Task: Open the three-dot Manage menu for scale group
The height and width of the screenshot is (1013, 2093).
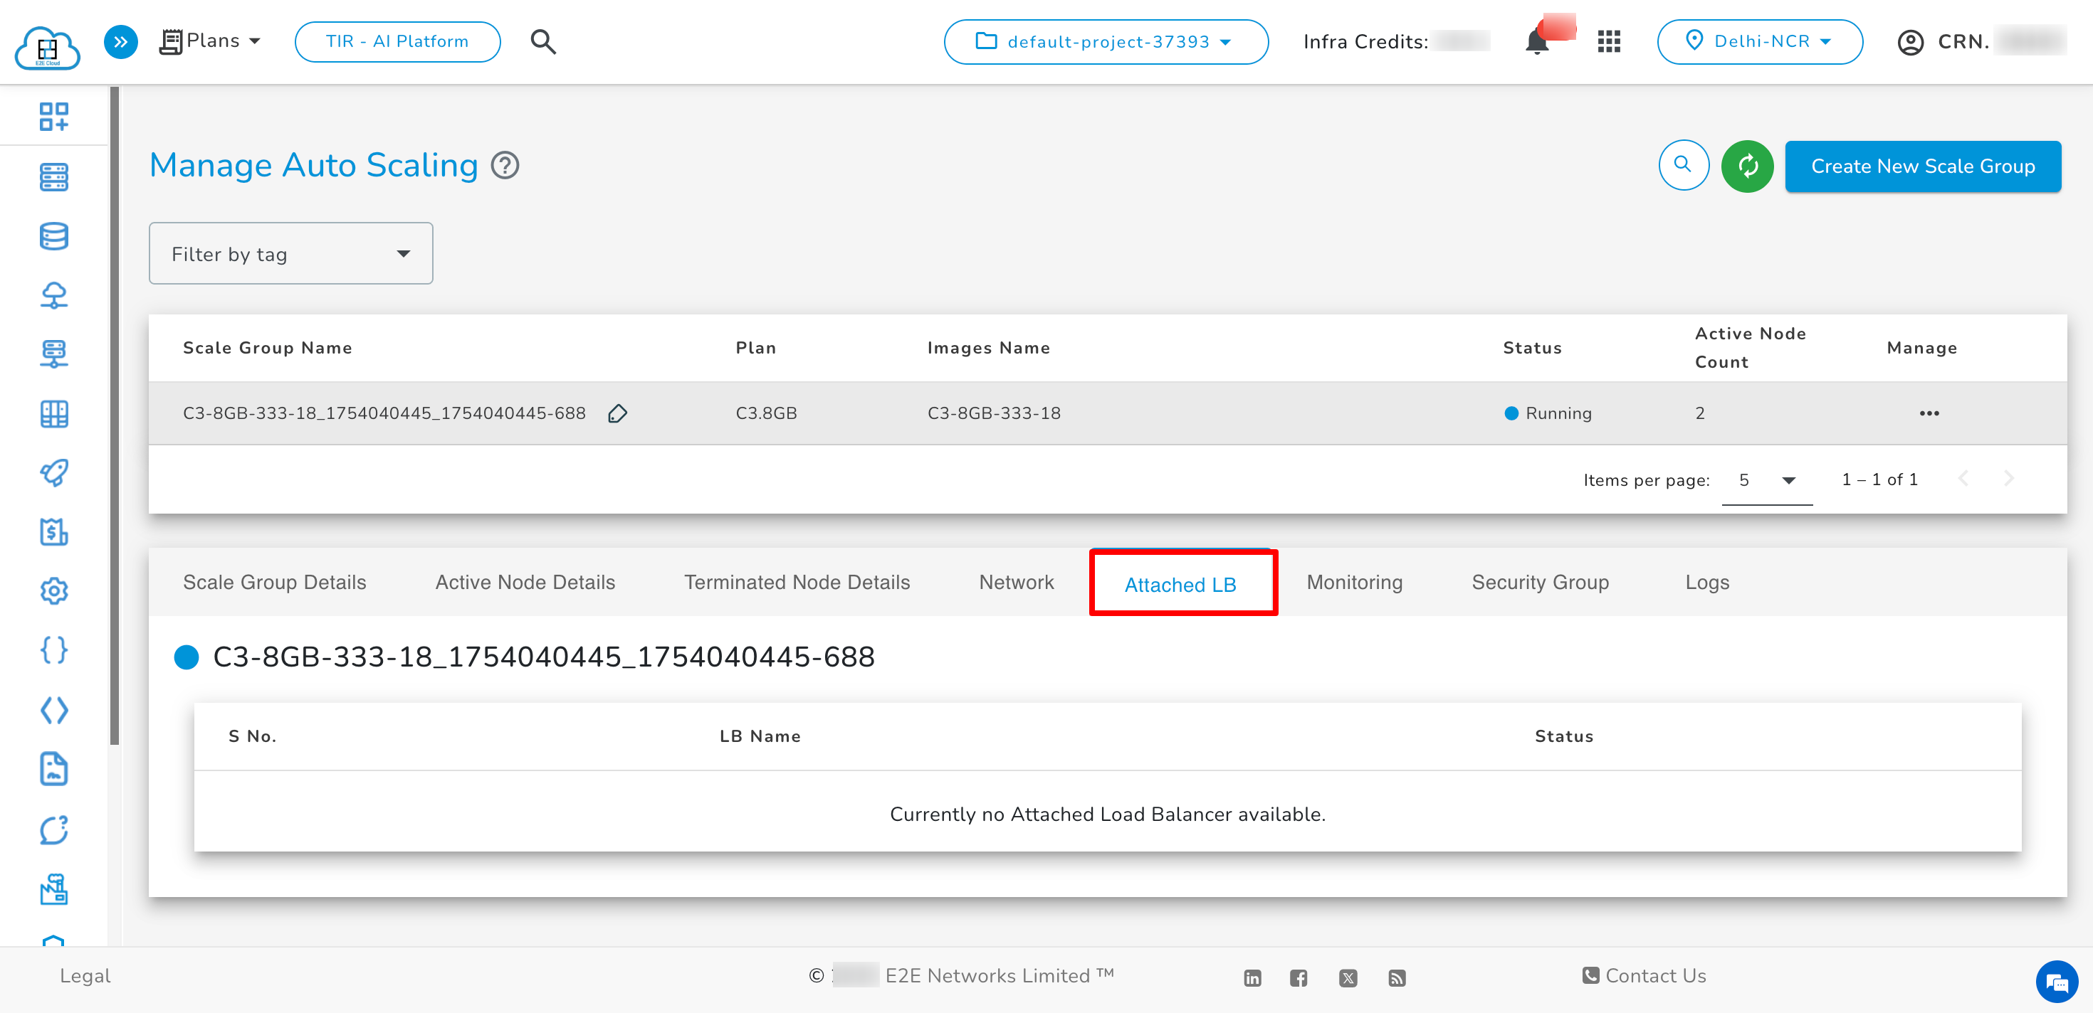Action: click(x=1929, y=414)
